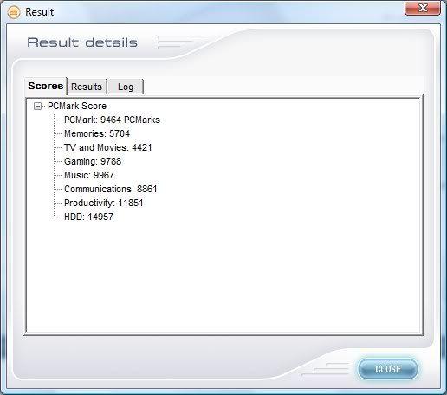
Task: Click the PCMark icon in the title bar
Action: [x=14, y=12]
